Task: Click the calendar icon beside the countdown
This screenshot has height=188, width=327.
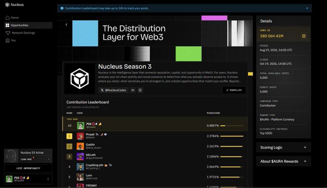Action: tap(304, 36)
